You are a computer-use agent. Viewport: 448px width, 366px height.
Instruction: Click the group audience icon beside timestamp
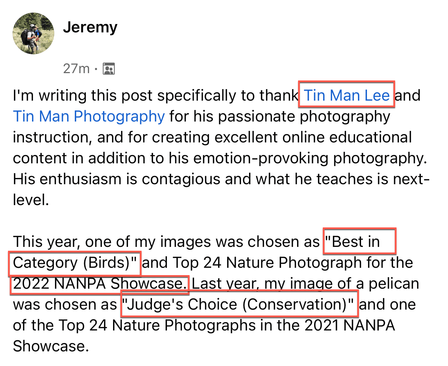(109, 69)
